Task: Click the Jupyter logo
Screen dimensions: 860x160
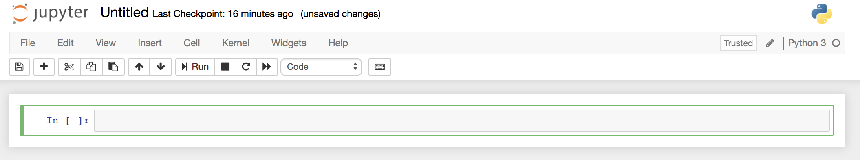Action: tap(50, 13)
